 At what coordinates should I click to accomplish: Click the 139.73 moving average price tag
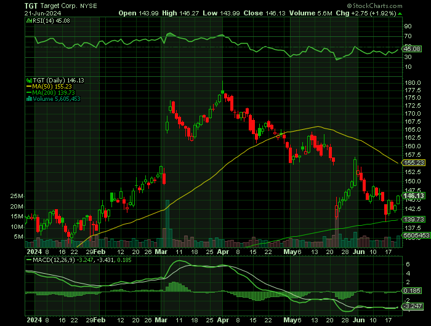414,219
